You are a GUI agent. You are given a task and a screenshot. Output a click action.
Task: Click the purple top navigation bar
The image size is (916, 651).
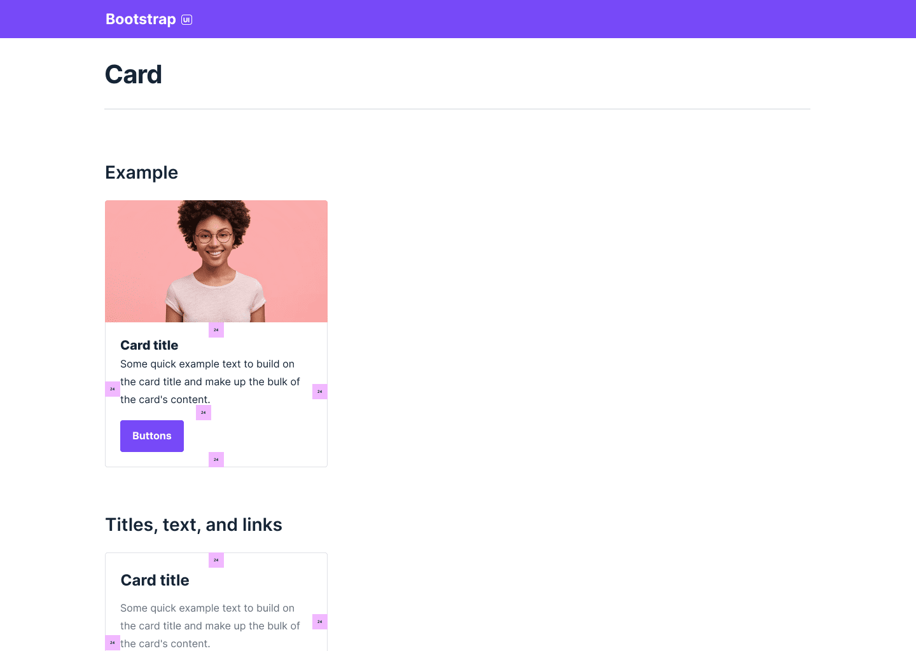pyautogui.click(x=458, y=19)
